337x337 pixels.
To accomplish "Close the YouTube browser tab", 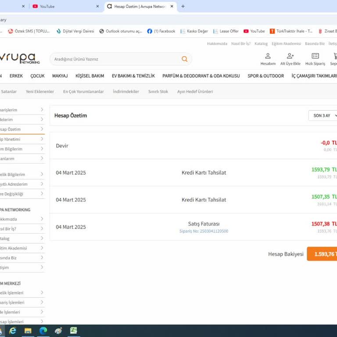I will [x=97, y=7].
